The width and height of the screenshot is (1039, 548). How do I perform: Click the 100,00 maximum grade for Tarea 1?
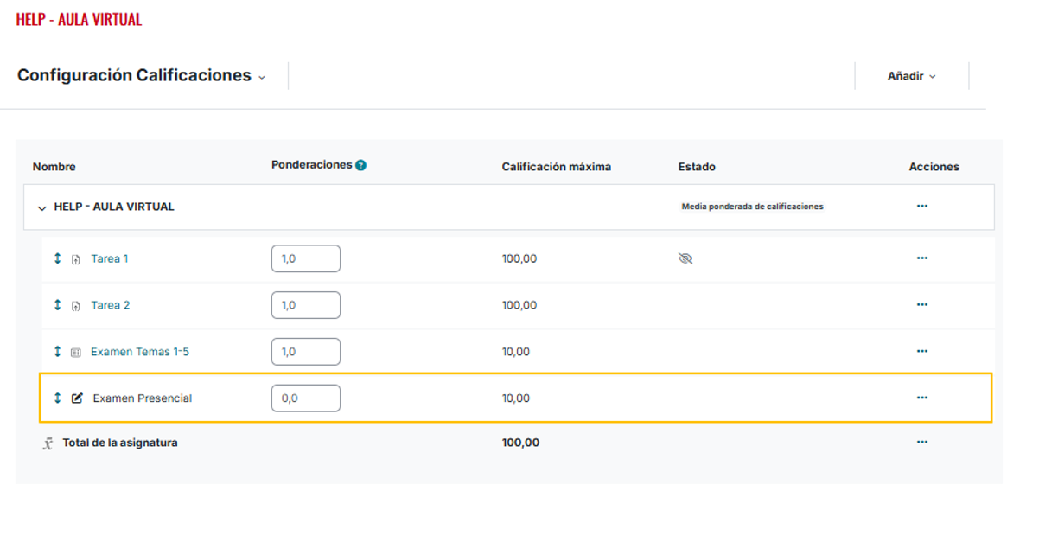point(519,258)
